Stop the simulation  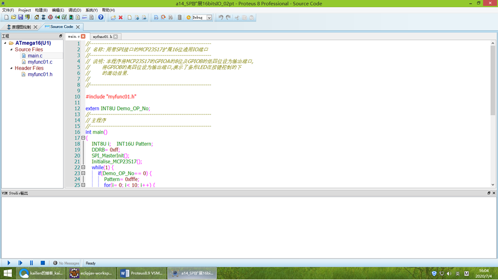coord(43,263)
